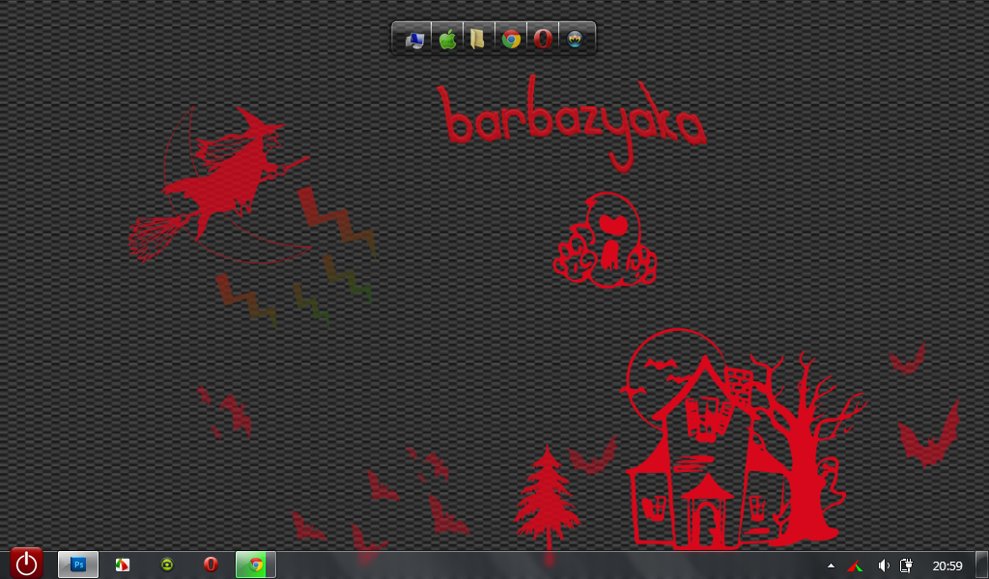Open Opera from the taskbar
Image resolution: width=989 pixels, height=579 pixels.
(211, 565)
